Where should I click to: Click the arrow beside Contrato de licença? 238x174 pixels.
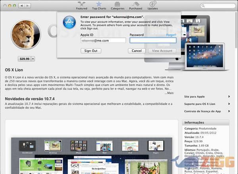pyautogui.click(x=229, y=111)
